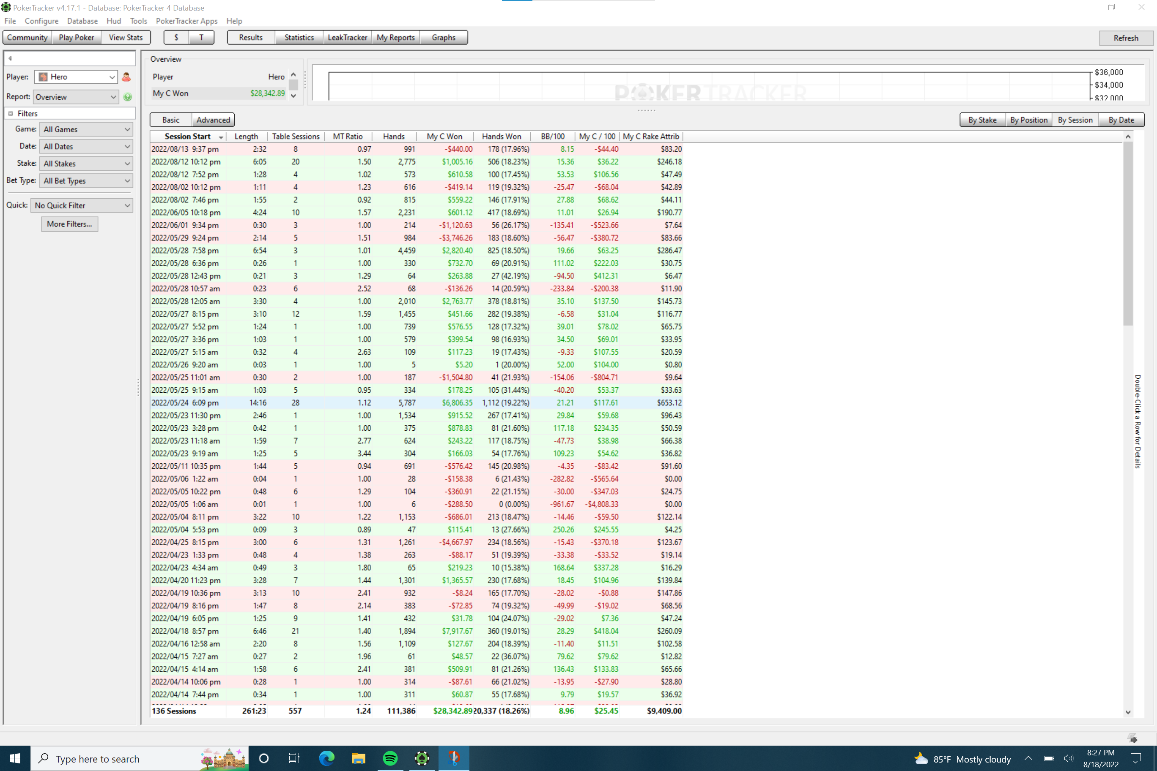1157x771 pixels.
Task: Click the green report help icon
Action: point(127,97)
